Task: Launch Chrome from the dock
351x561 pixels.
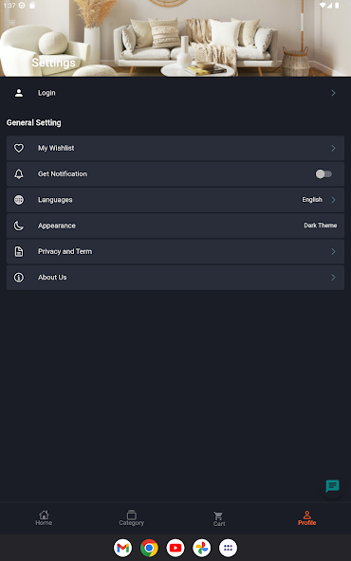Action: (149, 548)
